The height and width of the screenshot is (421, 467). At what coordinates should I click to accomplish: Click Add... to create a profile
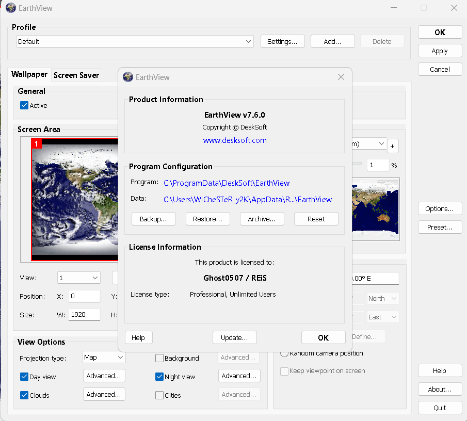point(332,41)
